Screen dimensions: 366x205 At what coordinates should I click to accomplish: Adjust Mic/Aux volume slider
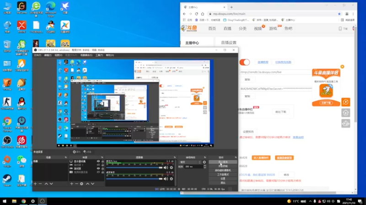point(134,168)
